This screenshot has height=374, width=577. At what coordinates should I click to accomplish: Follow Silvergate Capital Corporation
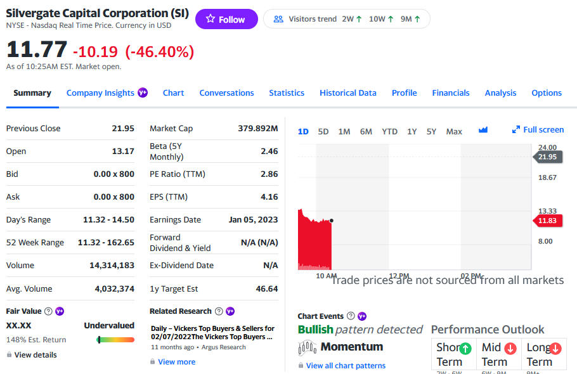(x=226, y=19)
